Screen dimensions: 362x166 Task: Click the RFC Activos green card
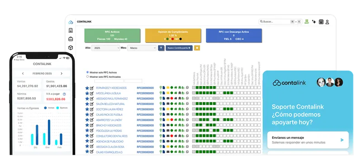tap(112, 36)
